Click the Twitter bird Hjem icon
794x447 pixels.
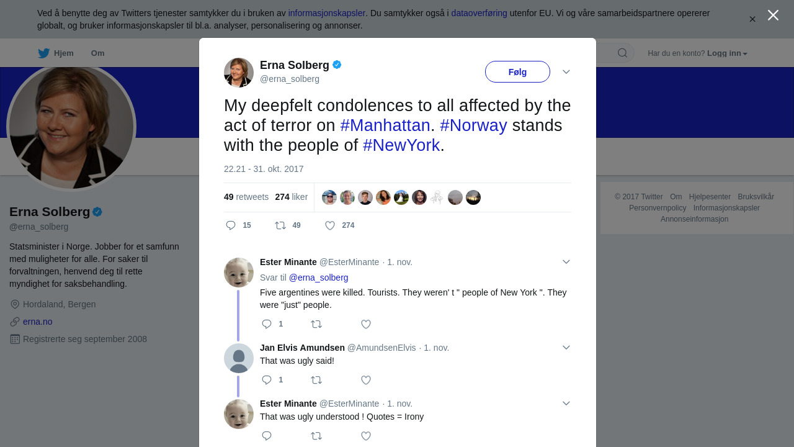coord(43,53)
